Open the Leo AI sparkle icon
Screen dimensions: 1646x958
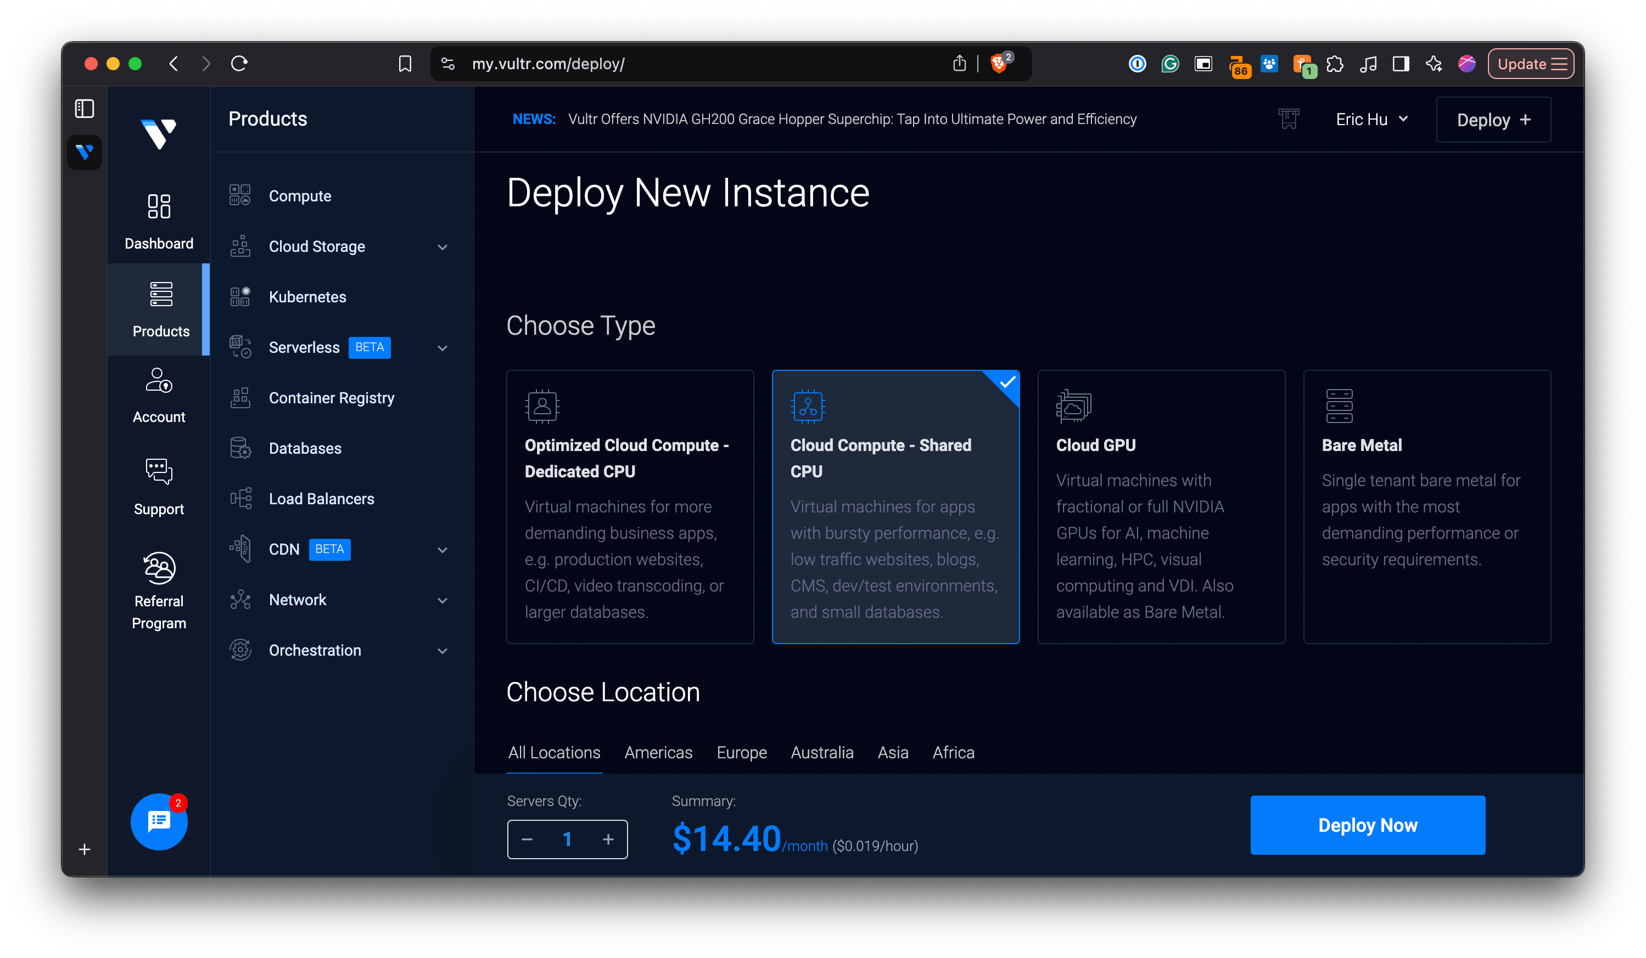1434,63
